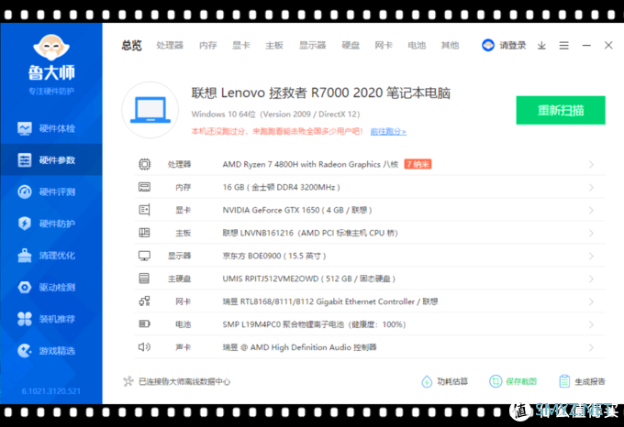Switch to the 处理器 tab

pyautogui.click(x=170, y=45)
